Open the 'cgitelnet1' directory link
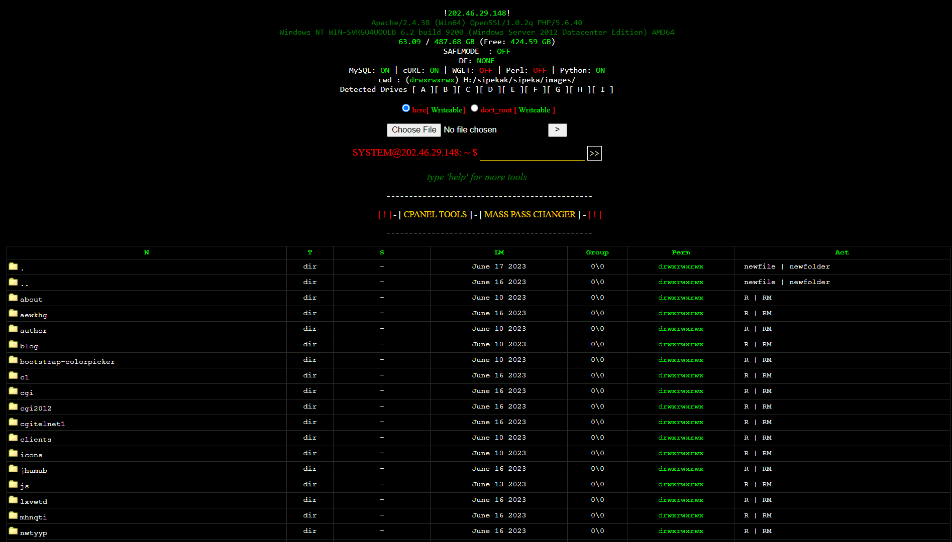Viewport: 952px width, 542px height. tap(43, 424)
